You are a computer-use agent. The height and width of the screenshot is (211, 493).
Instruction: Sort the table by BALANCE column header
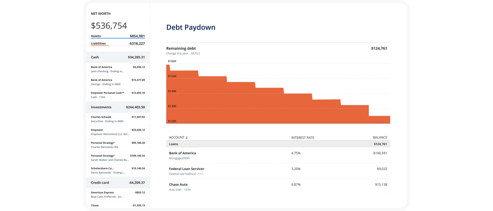(380, 137)
